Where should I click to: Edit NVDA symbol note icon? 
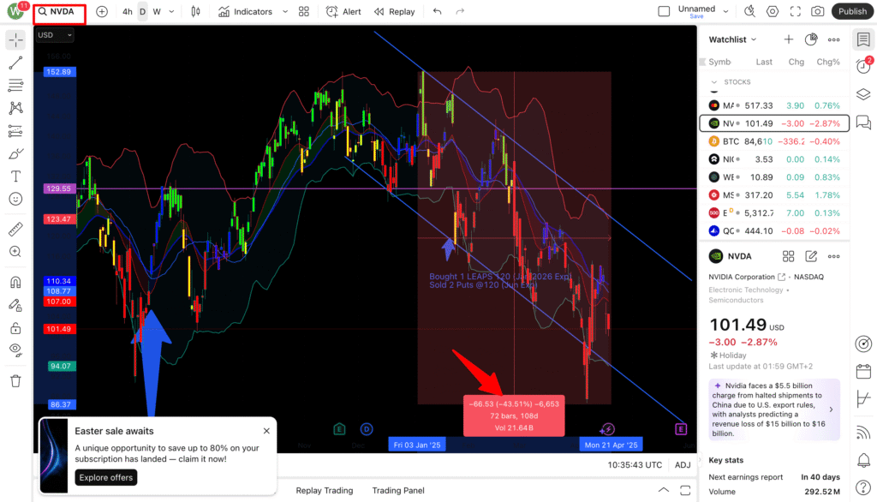pyautogui.click(x=811, y=256)
